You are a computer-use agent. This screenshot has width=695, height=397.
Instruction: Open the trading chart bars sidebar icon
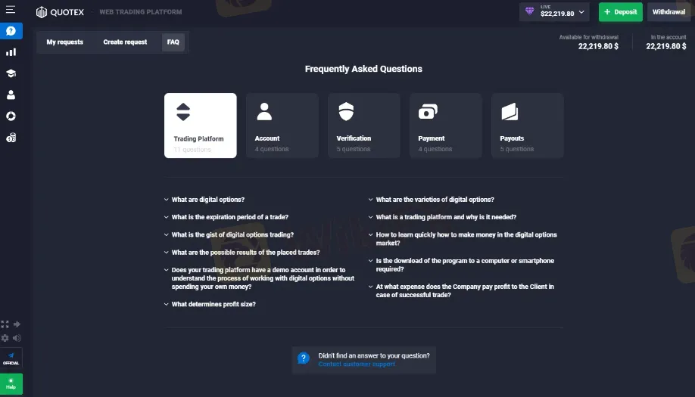click(11, 52)
